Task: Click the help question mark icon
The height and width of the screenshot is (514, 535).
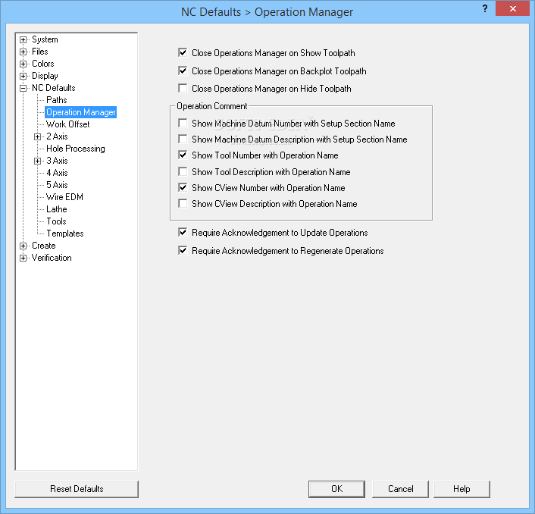Action: 485,8
